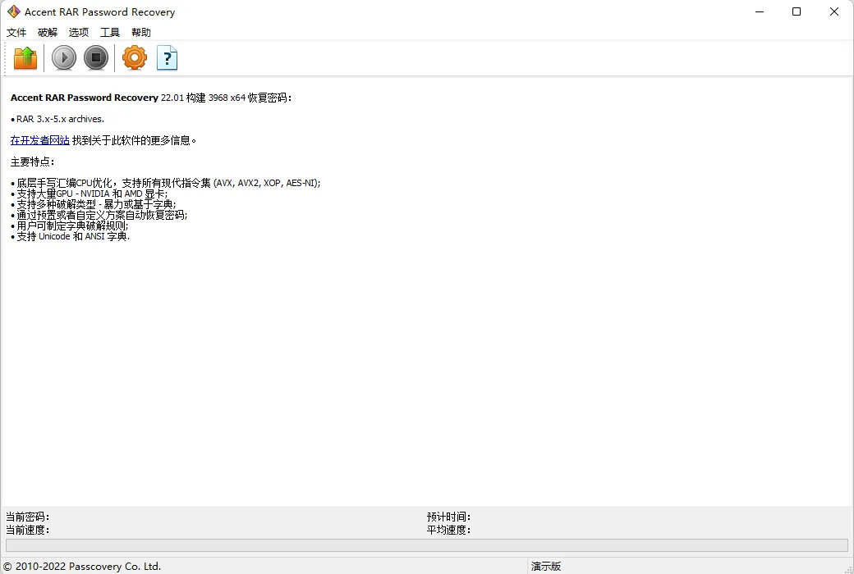This screenshot has height=574, width=854.
Task: Maximize the application window
Action: (x=797, y=11)
